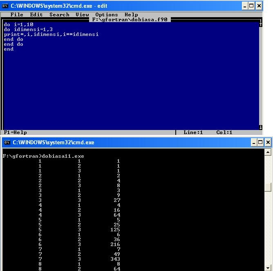Screen dimensions: 273x271
Task: Click the final 'end' line in editor
Action: (x=9, y=49)
